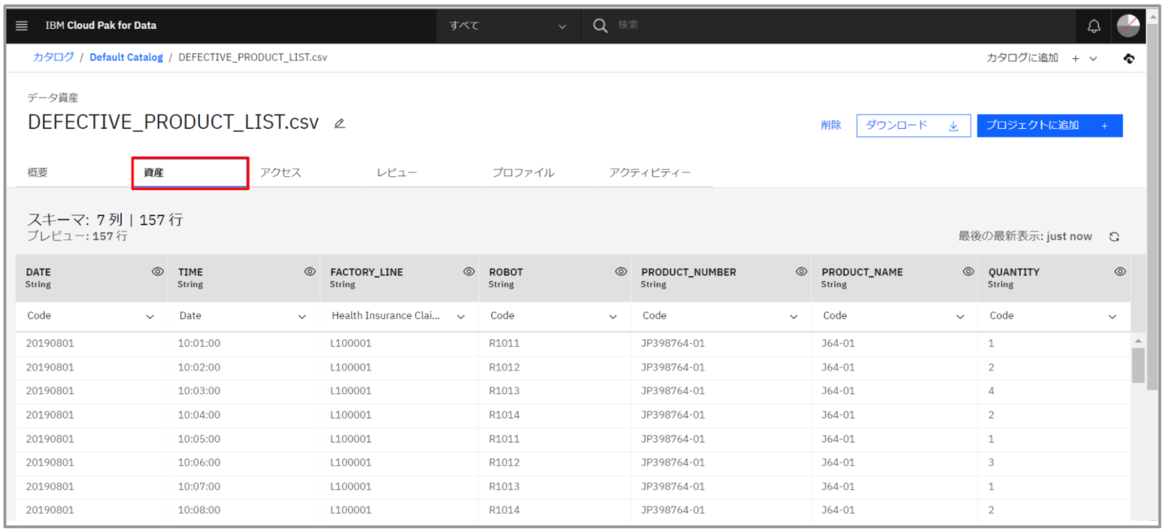Open the user avatar menu
The width and height of the screenshot is (1165, 531).
tap(1128, 25)
